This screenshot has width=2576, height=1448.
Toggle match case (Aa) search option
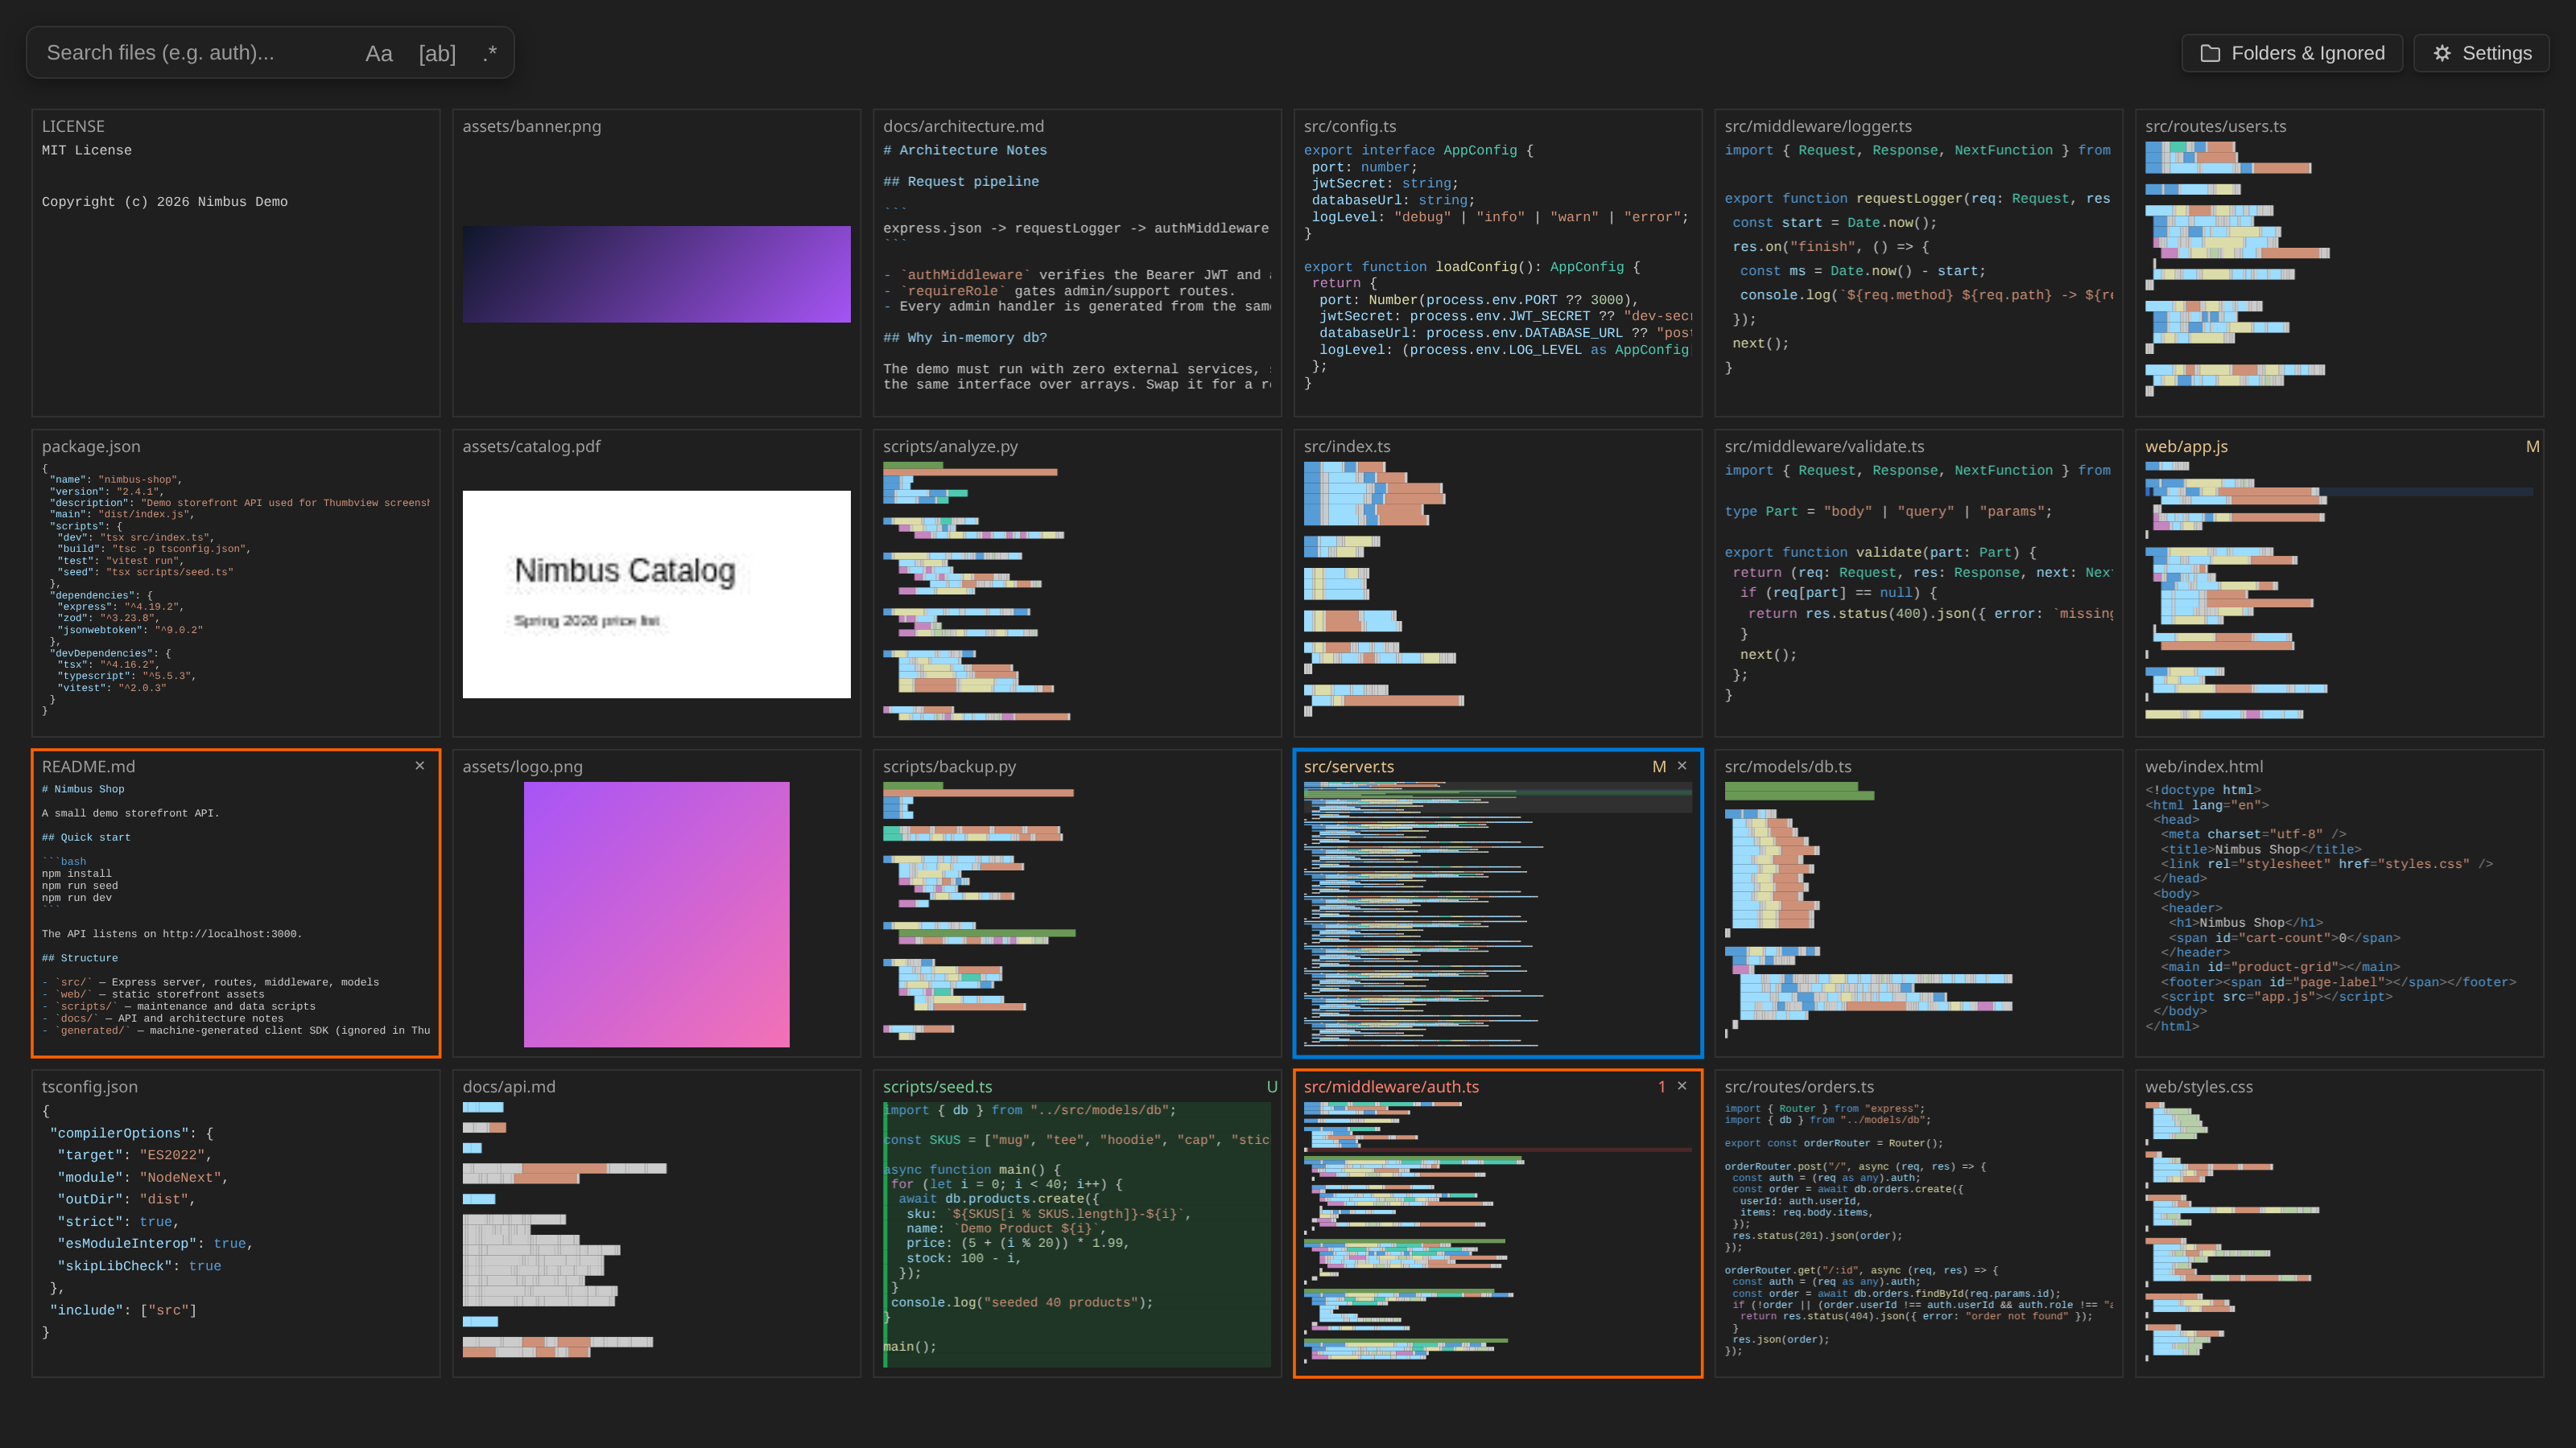(x=378, y=53)
